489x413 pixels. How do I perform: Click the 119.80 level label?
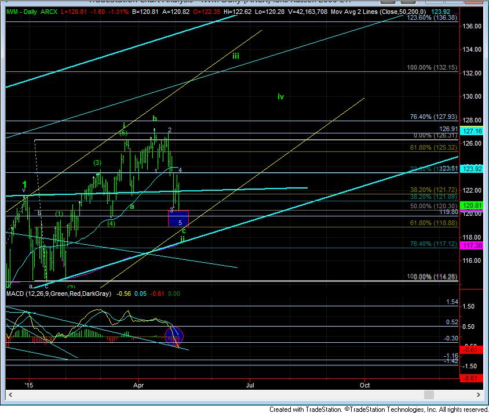coord(449,212)
